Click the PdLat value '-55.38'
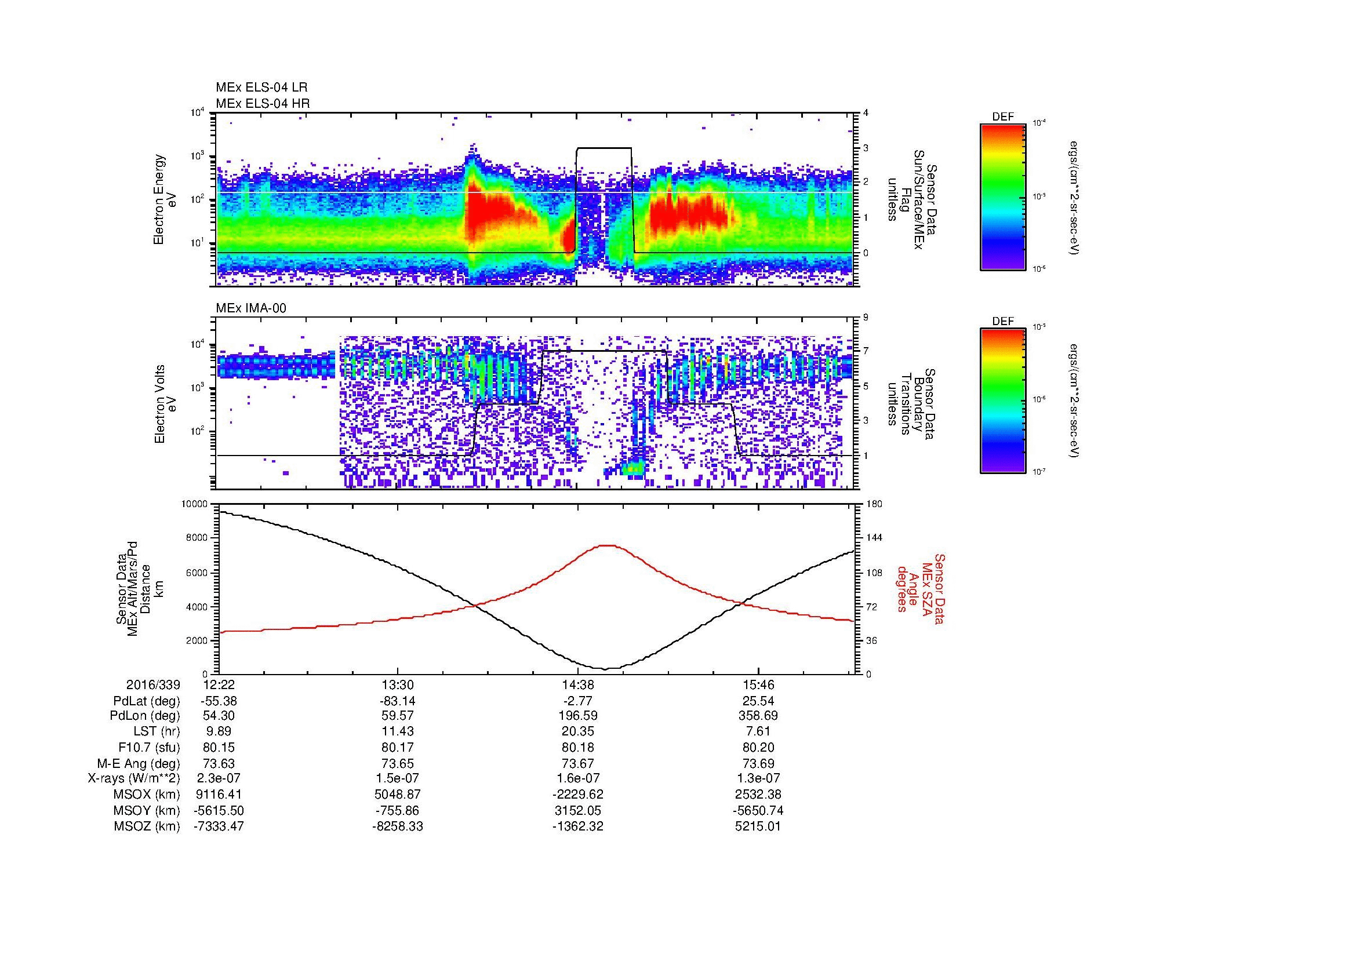This screenshot has height=958, width=1356. tap(219, 701)
